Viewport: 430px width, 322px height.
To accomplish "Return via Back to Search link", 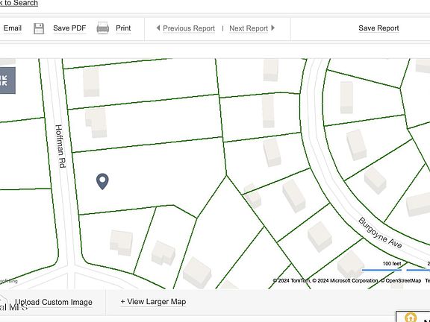I will pyautogui.click(x=19, y=3).
